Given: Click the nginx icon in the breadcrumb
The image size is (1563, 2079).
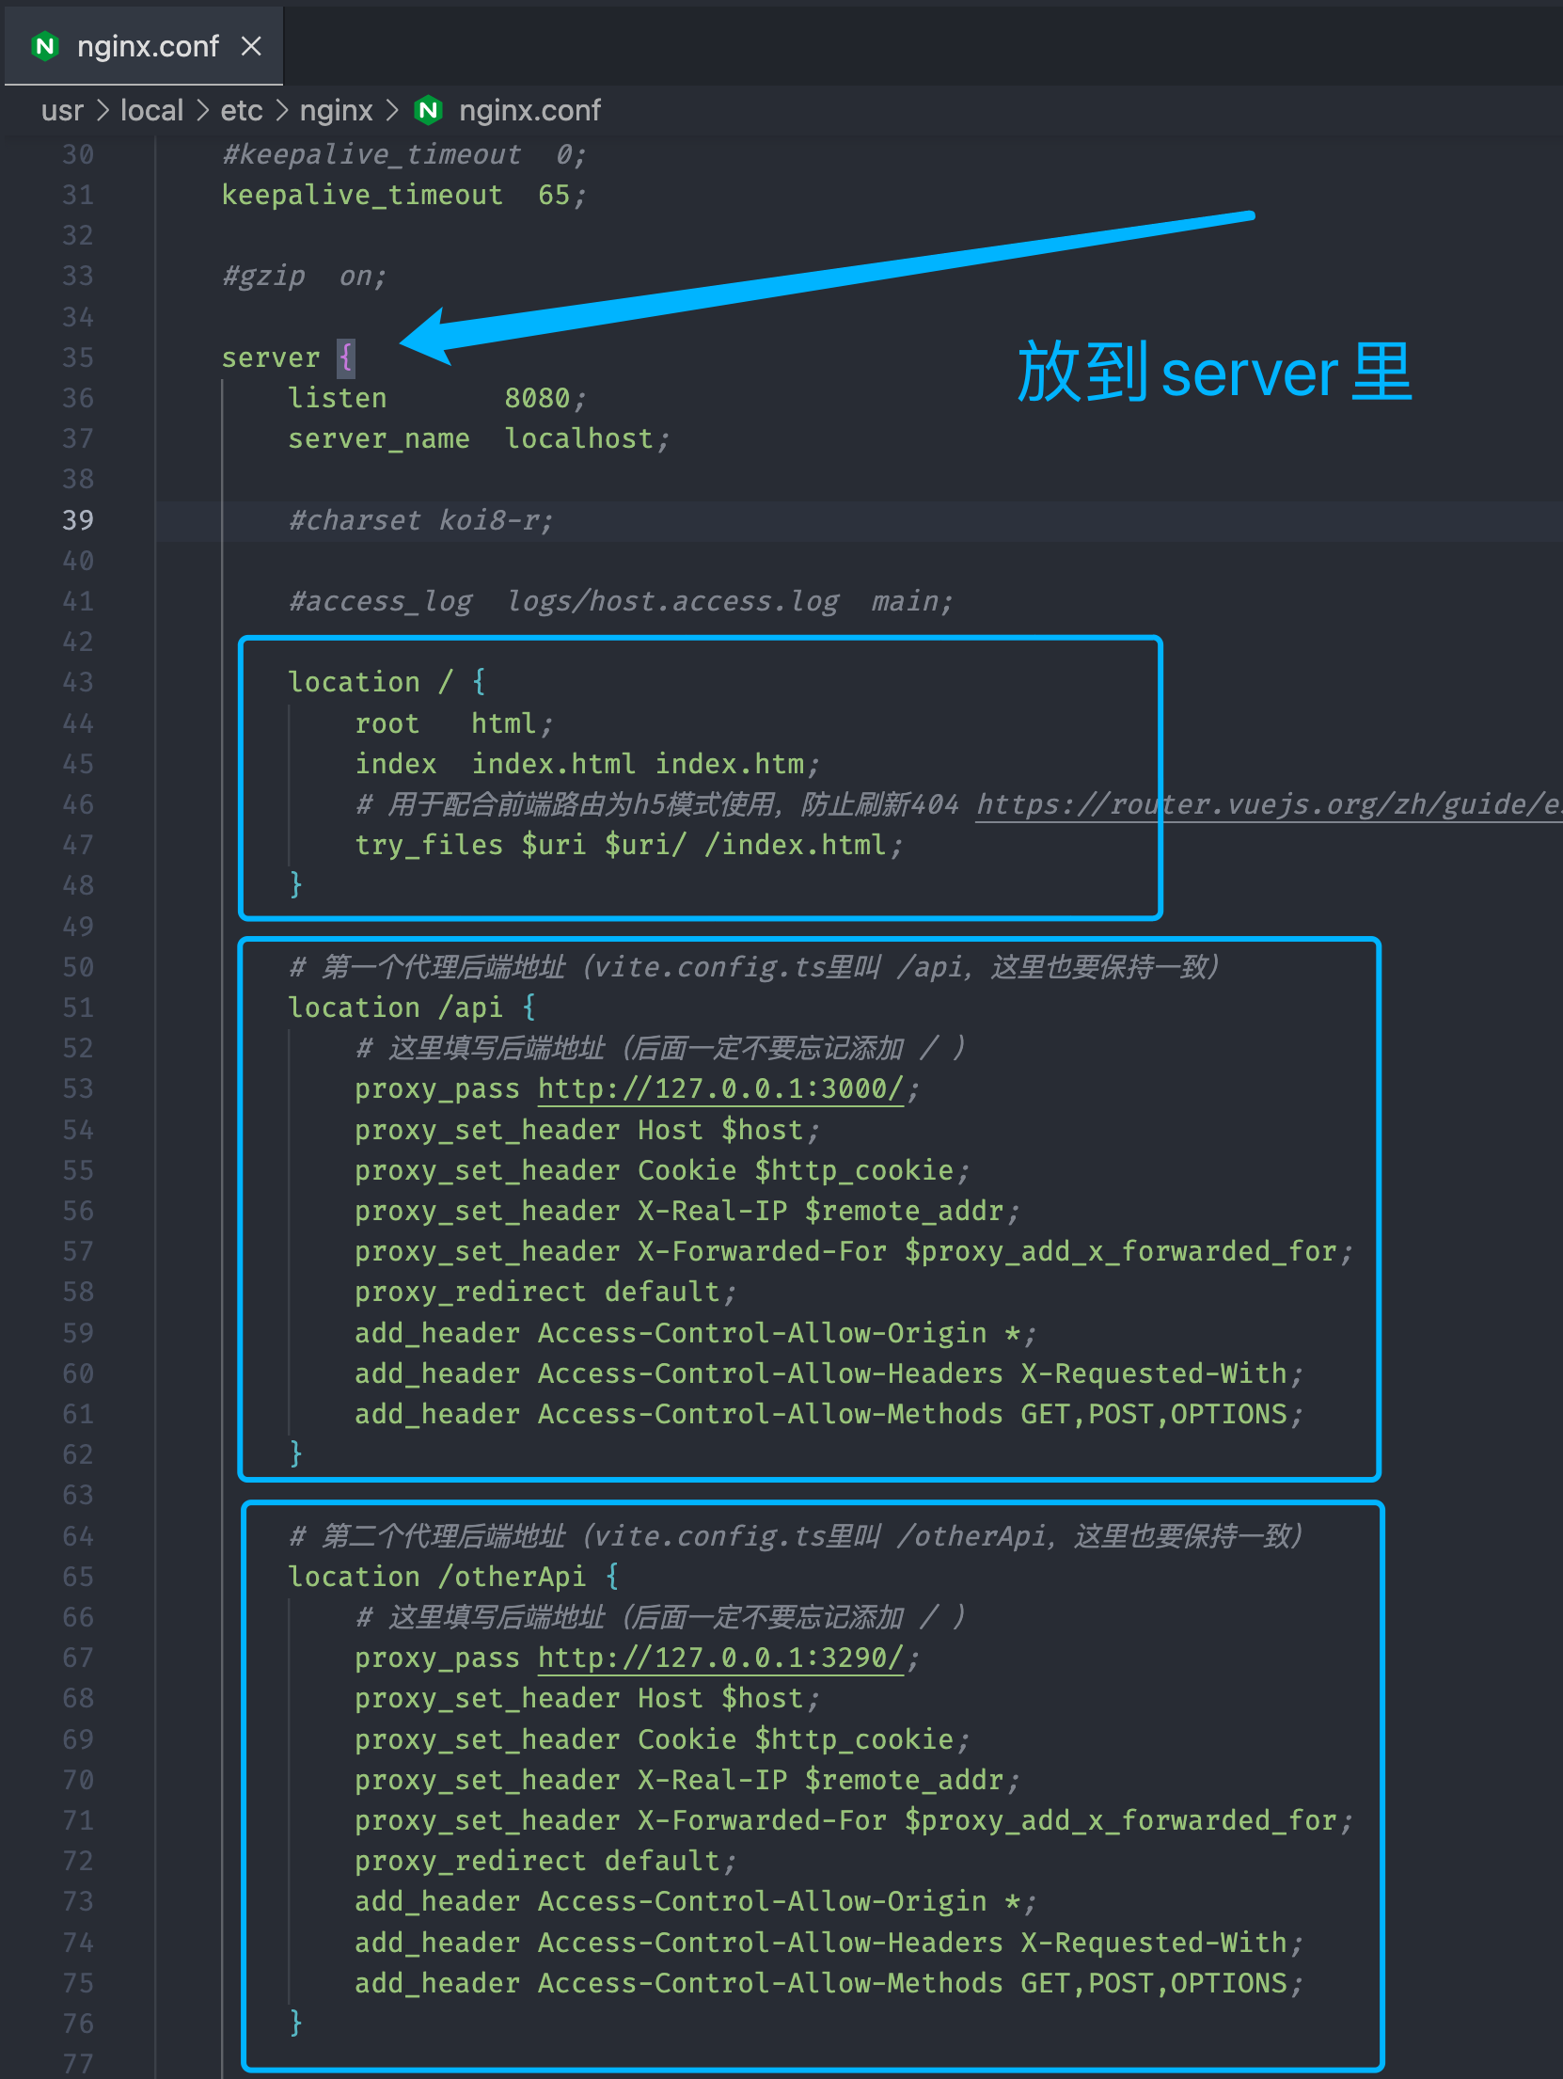Looking at the screenshot, I should pos(429,111).
